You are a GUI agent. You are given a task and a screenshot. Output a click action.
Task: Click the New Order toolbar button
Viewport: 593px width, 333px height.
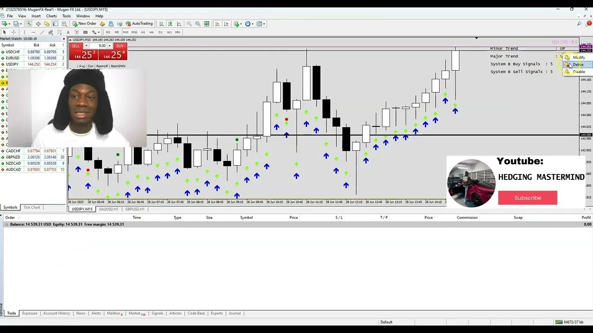click(84, 24)
